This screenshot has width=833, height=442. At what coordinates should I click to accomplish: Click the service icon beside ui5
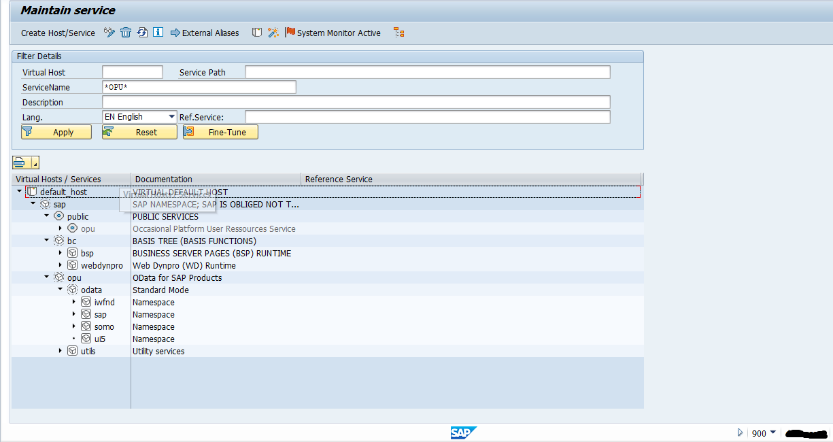click(86, 339)
